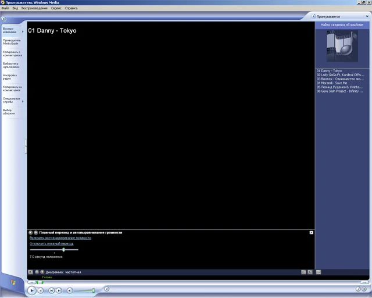This screenshot has height=298, width=372.
Task: Click Windows Media Player title bar icon
Action: (2, 2)
